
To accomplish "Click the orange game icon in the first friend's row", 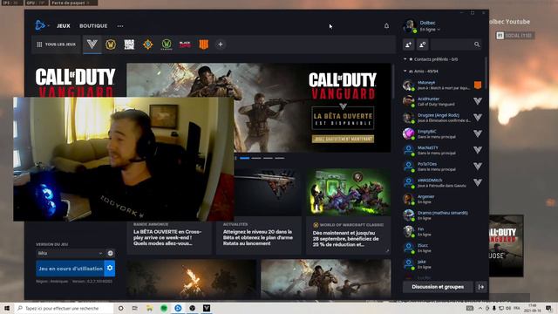I will [478, 85].
